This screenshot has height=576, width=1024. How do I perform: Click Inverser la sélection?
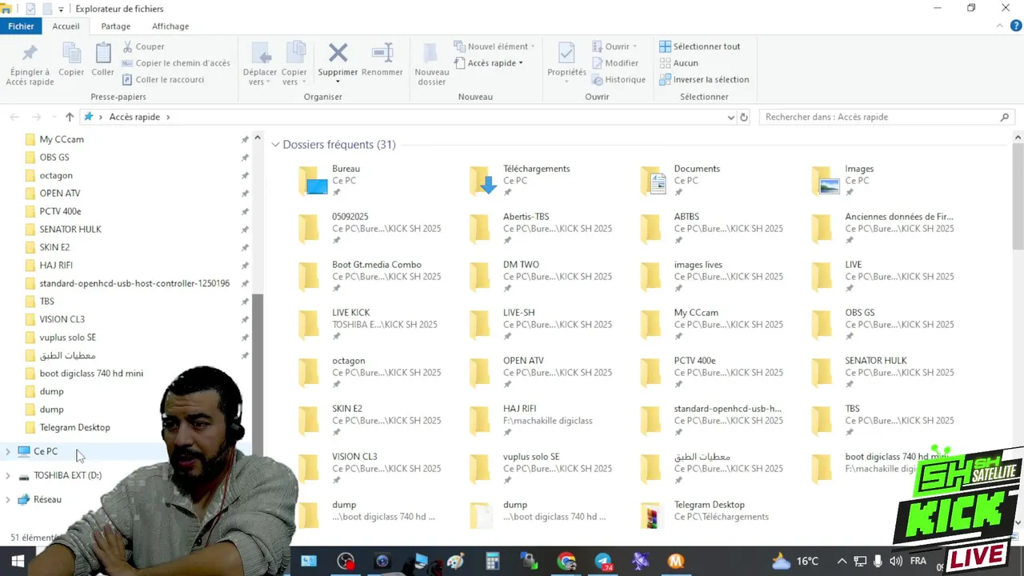point(704,79)
